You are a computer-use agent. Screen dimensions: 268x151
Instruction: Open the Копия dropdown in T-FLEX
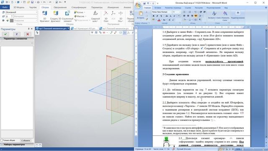click(x=85, y=12)
